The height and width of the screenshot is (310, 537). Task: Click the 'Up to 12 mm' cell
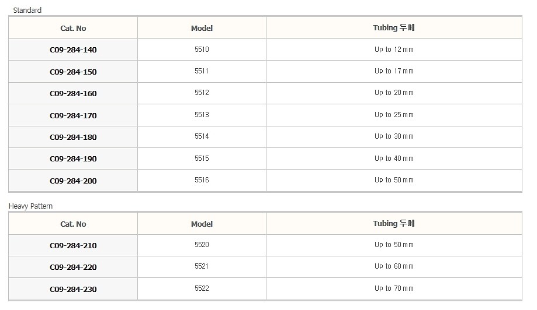(394, 50)
